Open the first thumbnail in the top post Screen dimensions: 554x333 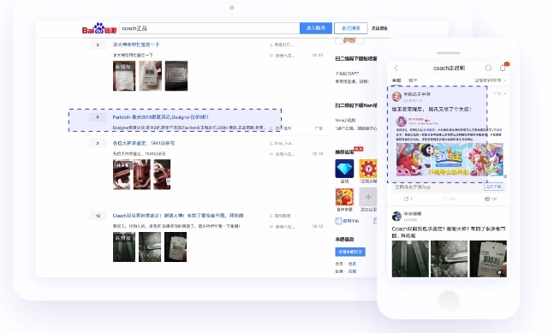(x=124, y=76)
